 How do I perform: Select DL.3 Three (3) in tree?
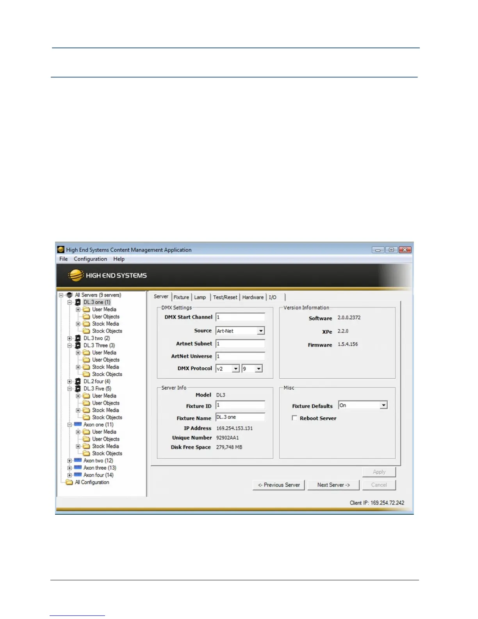(x=99, y=345)
